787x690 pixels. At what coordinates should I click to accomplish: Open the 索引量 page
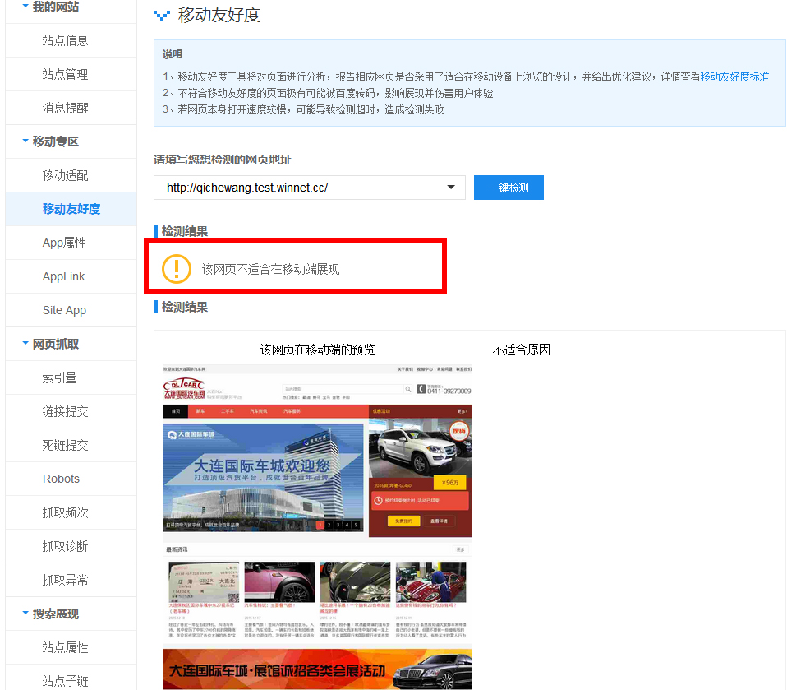61,377
